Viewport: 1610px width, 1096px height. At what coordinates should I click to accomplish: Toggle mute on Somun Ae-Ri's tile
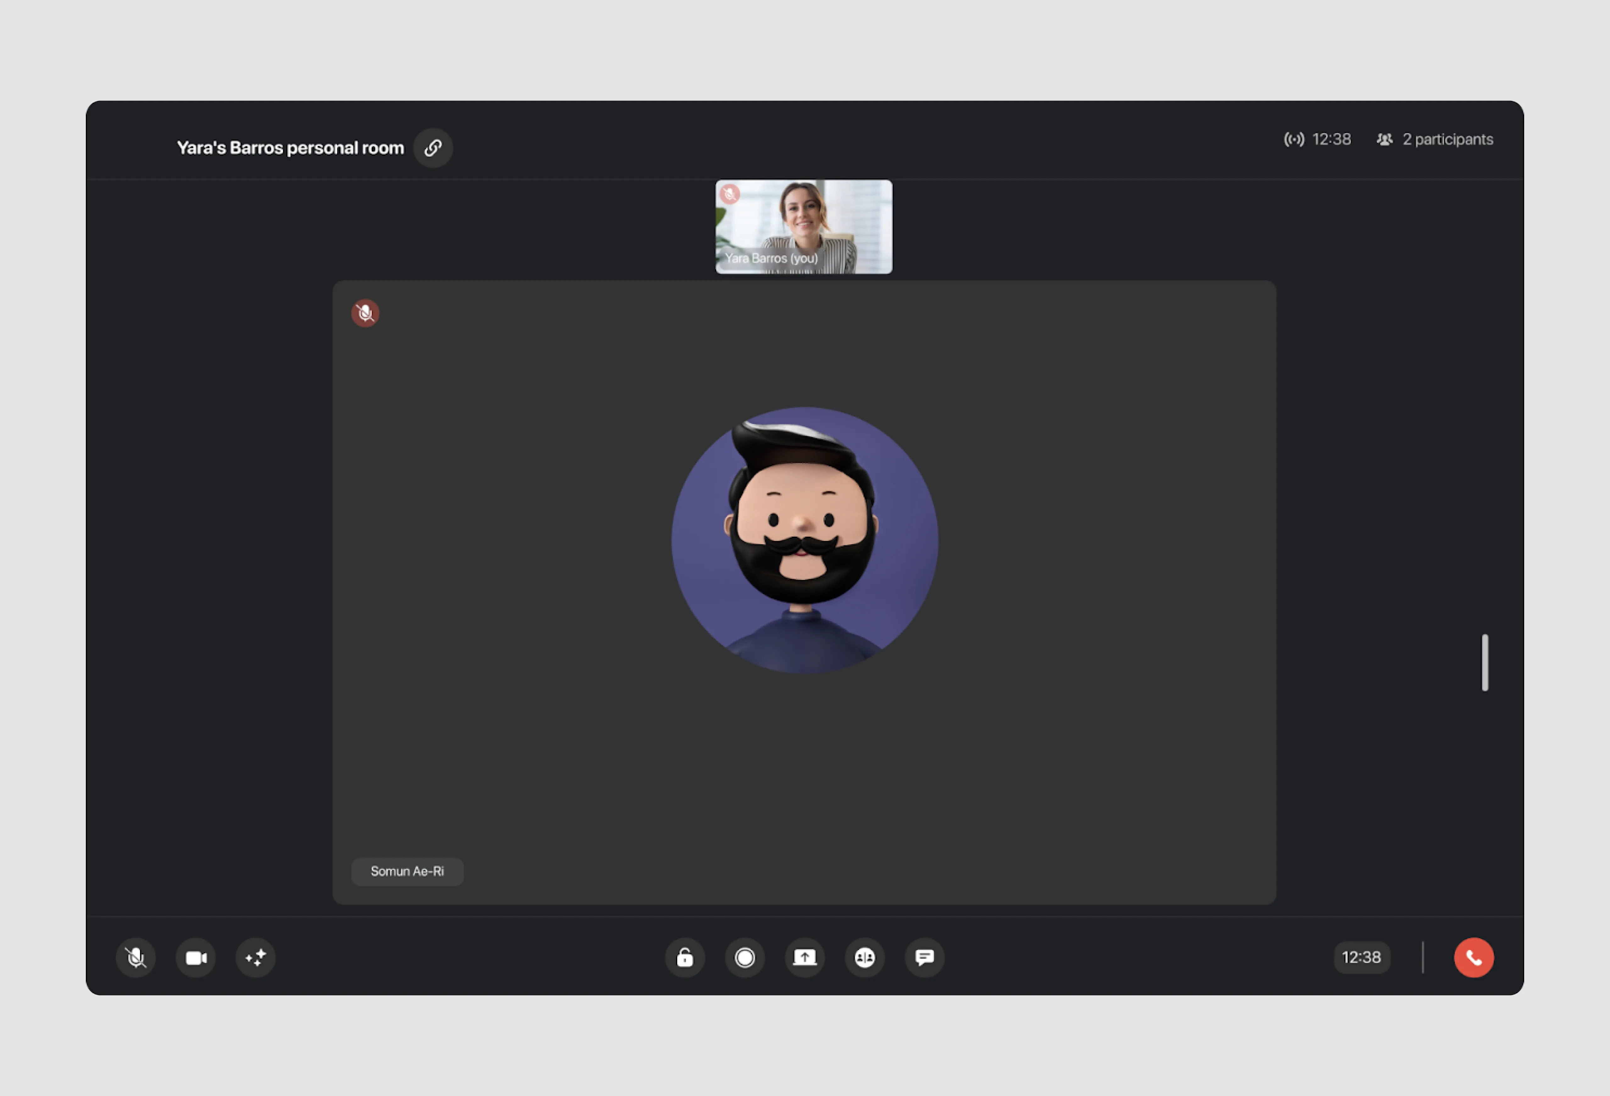pos(365,313)
